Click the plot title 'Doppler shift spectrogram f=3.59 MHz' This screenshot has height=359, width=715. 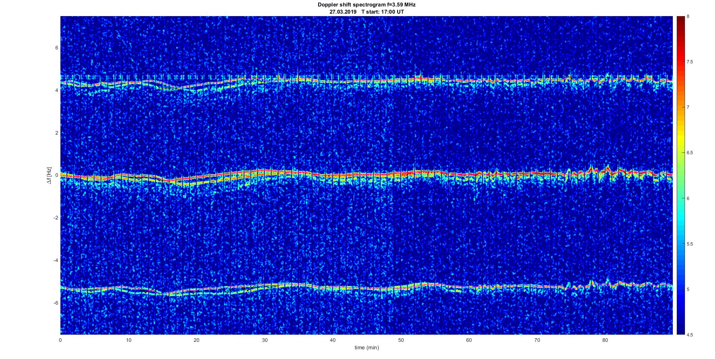tap(367, 5)
